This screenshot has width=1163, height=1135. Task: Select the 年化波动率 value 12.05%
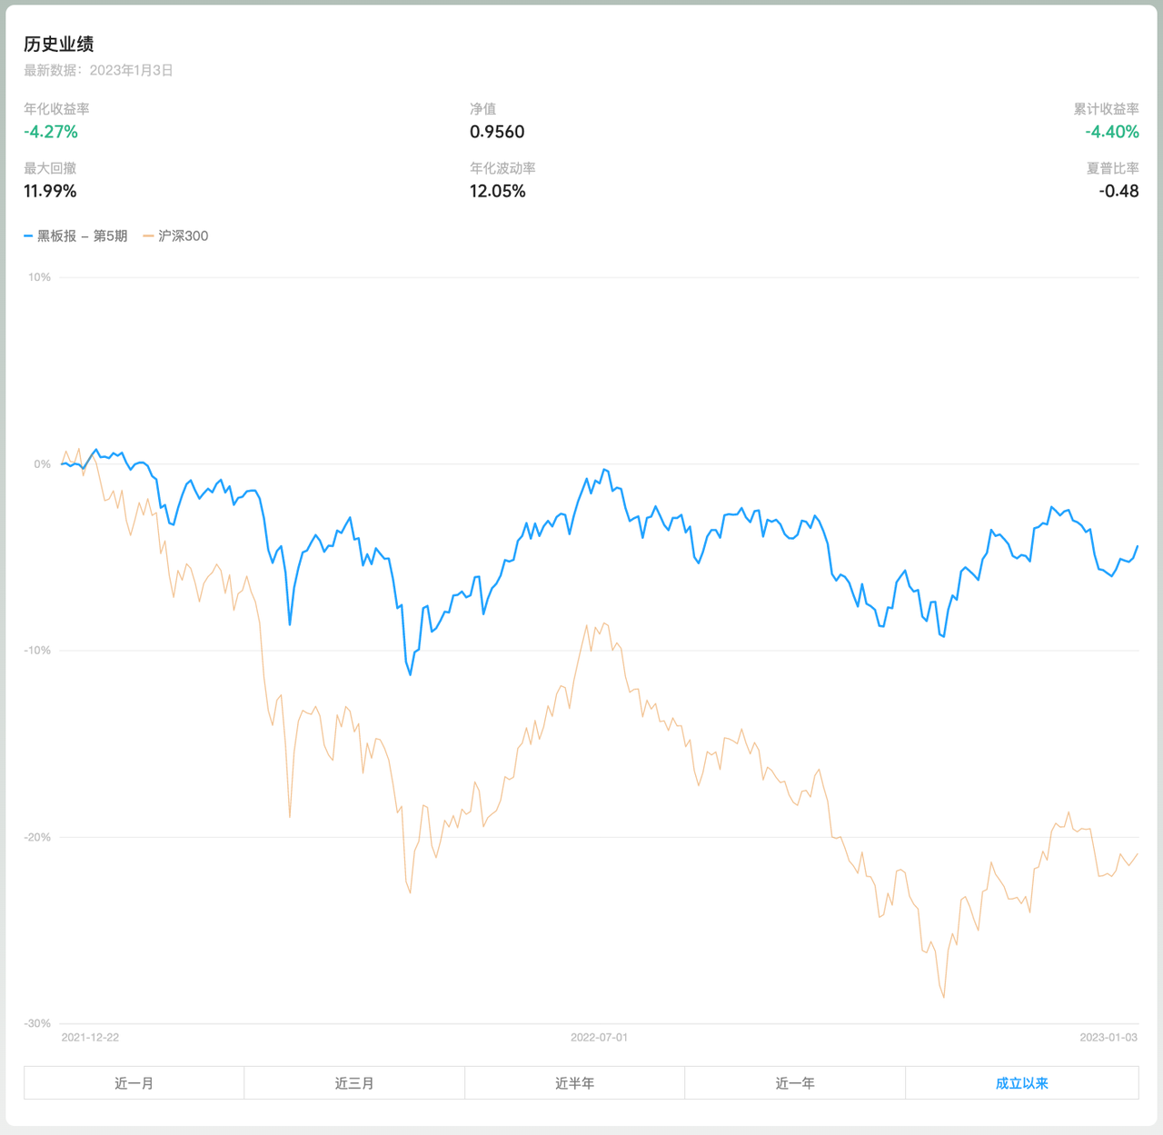tap(497, 191)
